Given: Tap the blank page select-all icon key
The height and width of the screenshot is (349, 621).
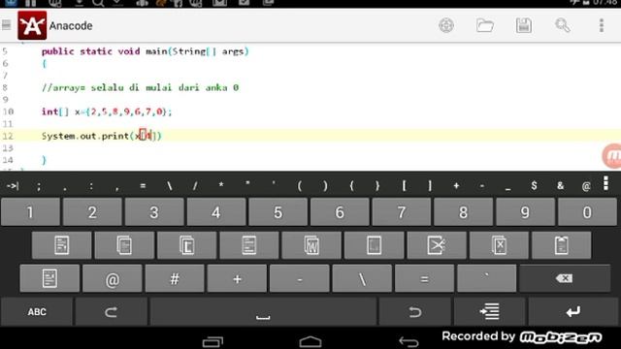Looking at the screenshot, I should [375, 245].
